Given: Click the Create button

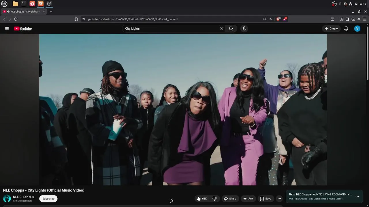Looking at the screenshot, I should coord(331,28).
